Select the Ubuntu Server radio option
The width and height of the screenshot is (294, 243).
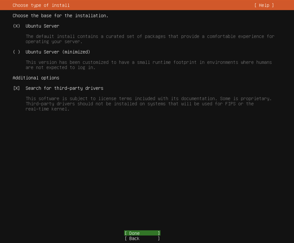coord(17,26)
